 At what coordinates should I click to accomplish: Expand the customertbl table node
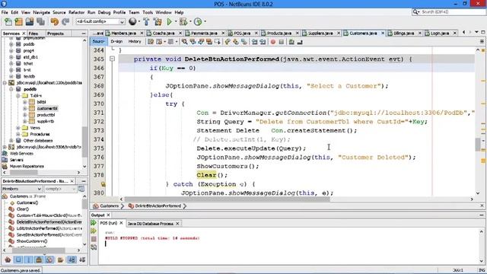click(25, 108)
